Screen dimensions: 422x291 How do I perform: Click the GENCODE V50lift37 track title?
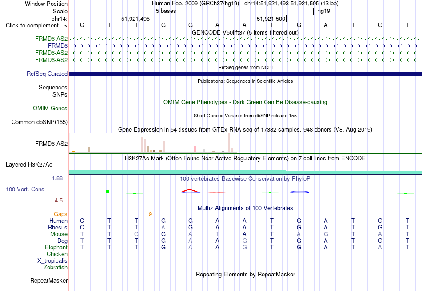[245, 32]
